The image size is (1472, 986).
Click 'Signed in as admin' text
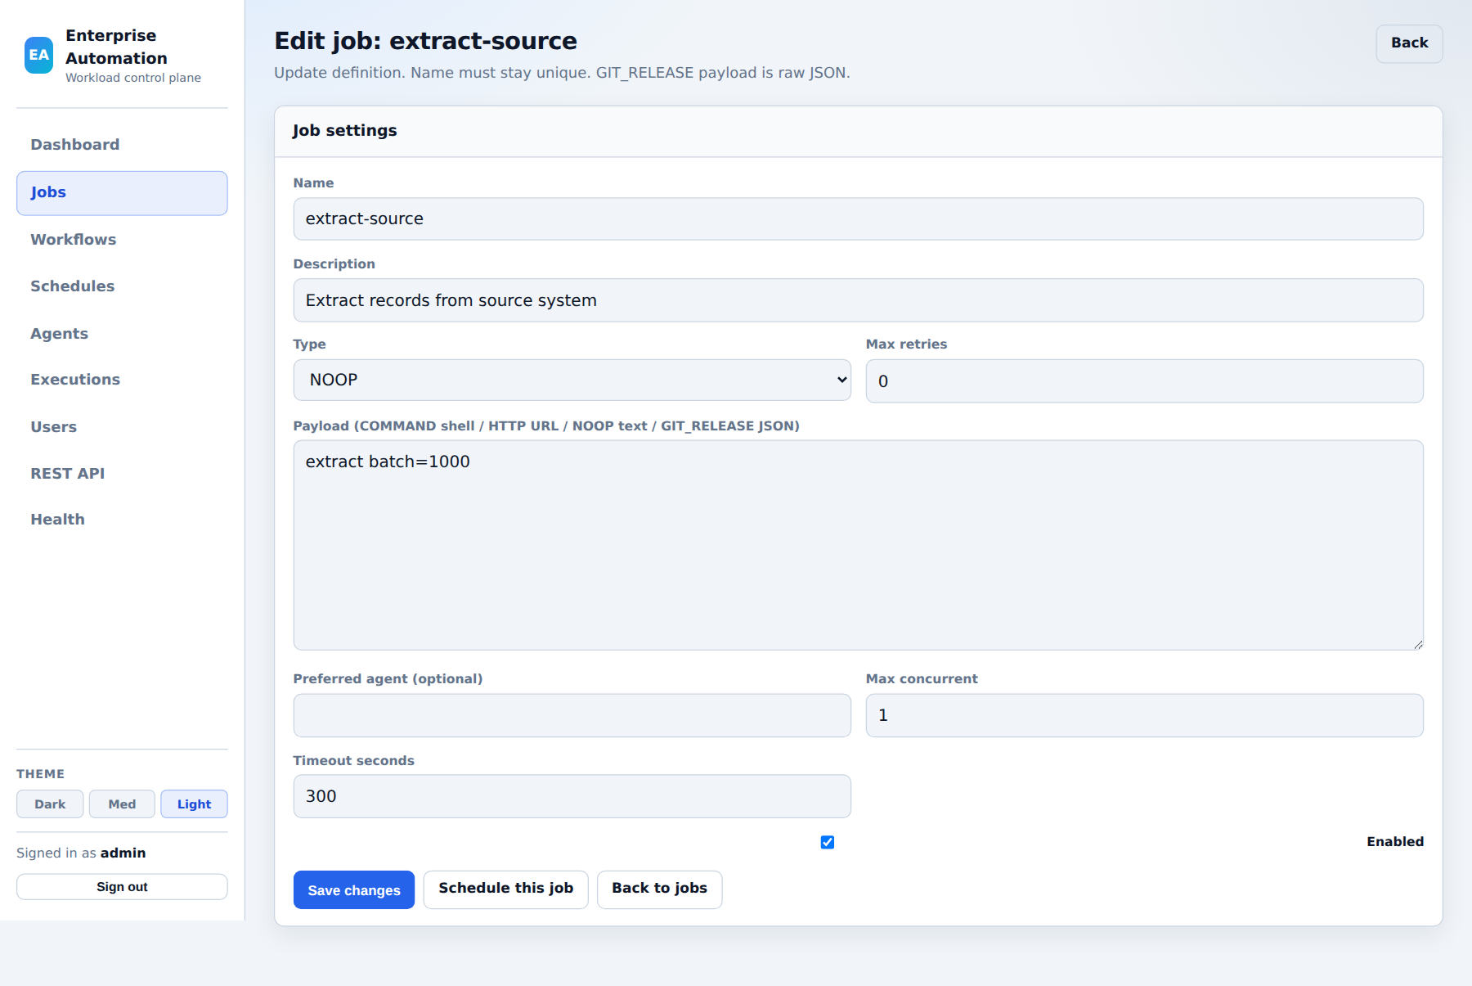(81, 853)
